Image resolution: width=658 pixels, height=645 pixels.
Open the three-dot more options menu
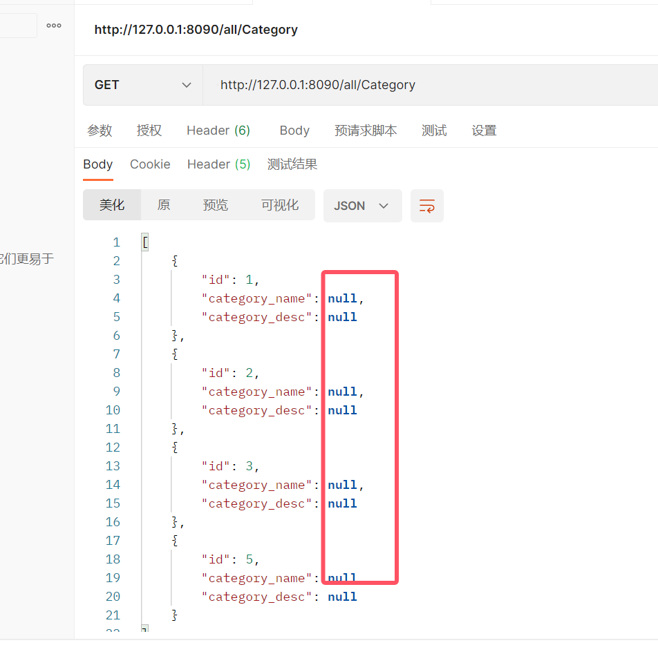coord(54,26)
